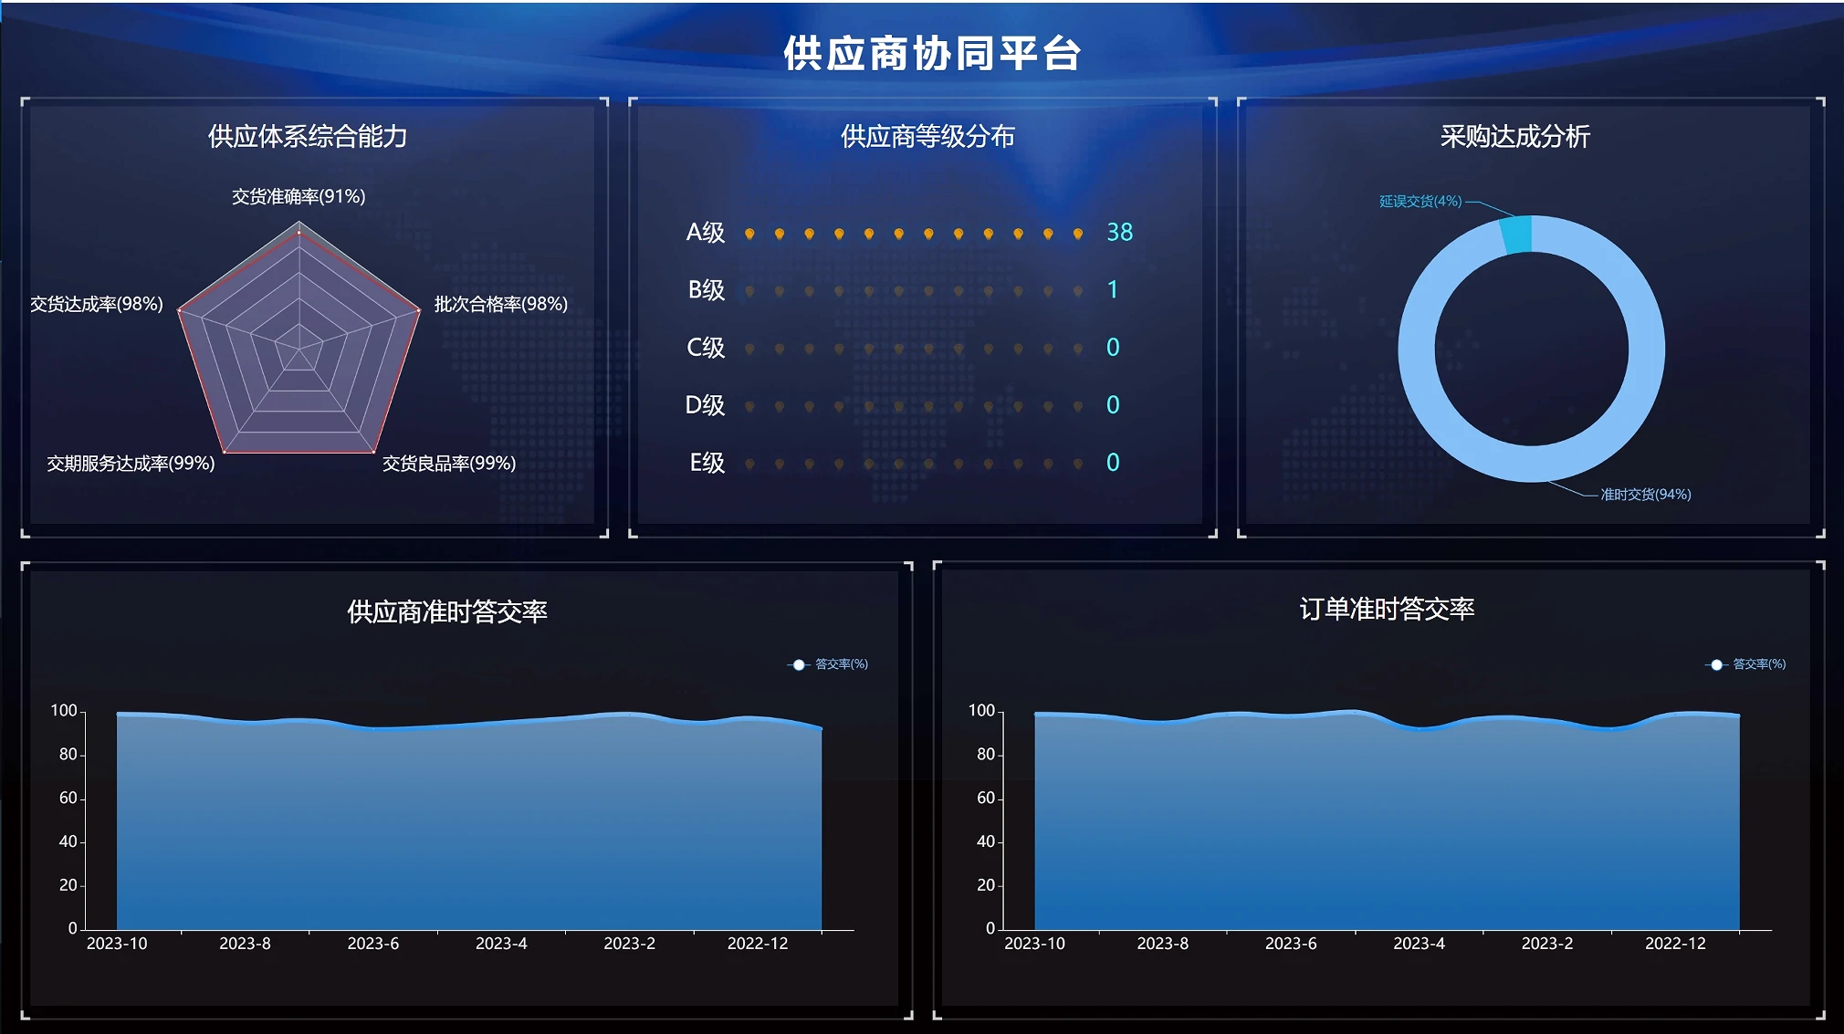The width and height of the screenshot is (1844, 1034).
Task: Click the 准时交货(94%) donut label
Action: (x=1645, y=495)
